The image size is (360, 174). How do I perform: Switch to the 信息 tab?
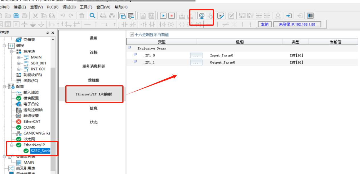(94, 108)
